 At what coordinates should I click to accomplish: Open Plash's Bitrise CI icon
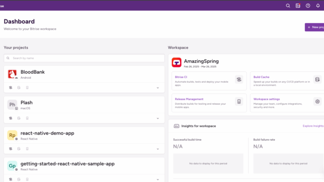(11, 118)
